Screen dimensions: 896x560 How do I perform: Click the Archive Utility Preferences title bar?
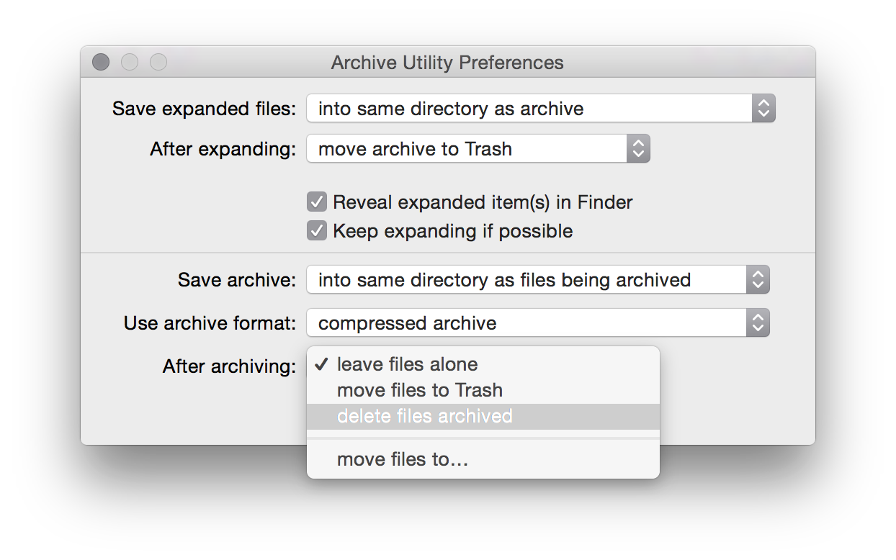tap(447, 63)
